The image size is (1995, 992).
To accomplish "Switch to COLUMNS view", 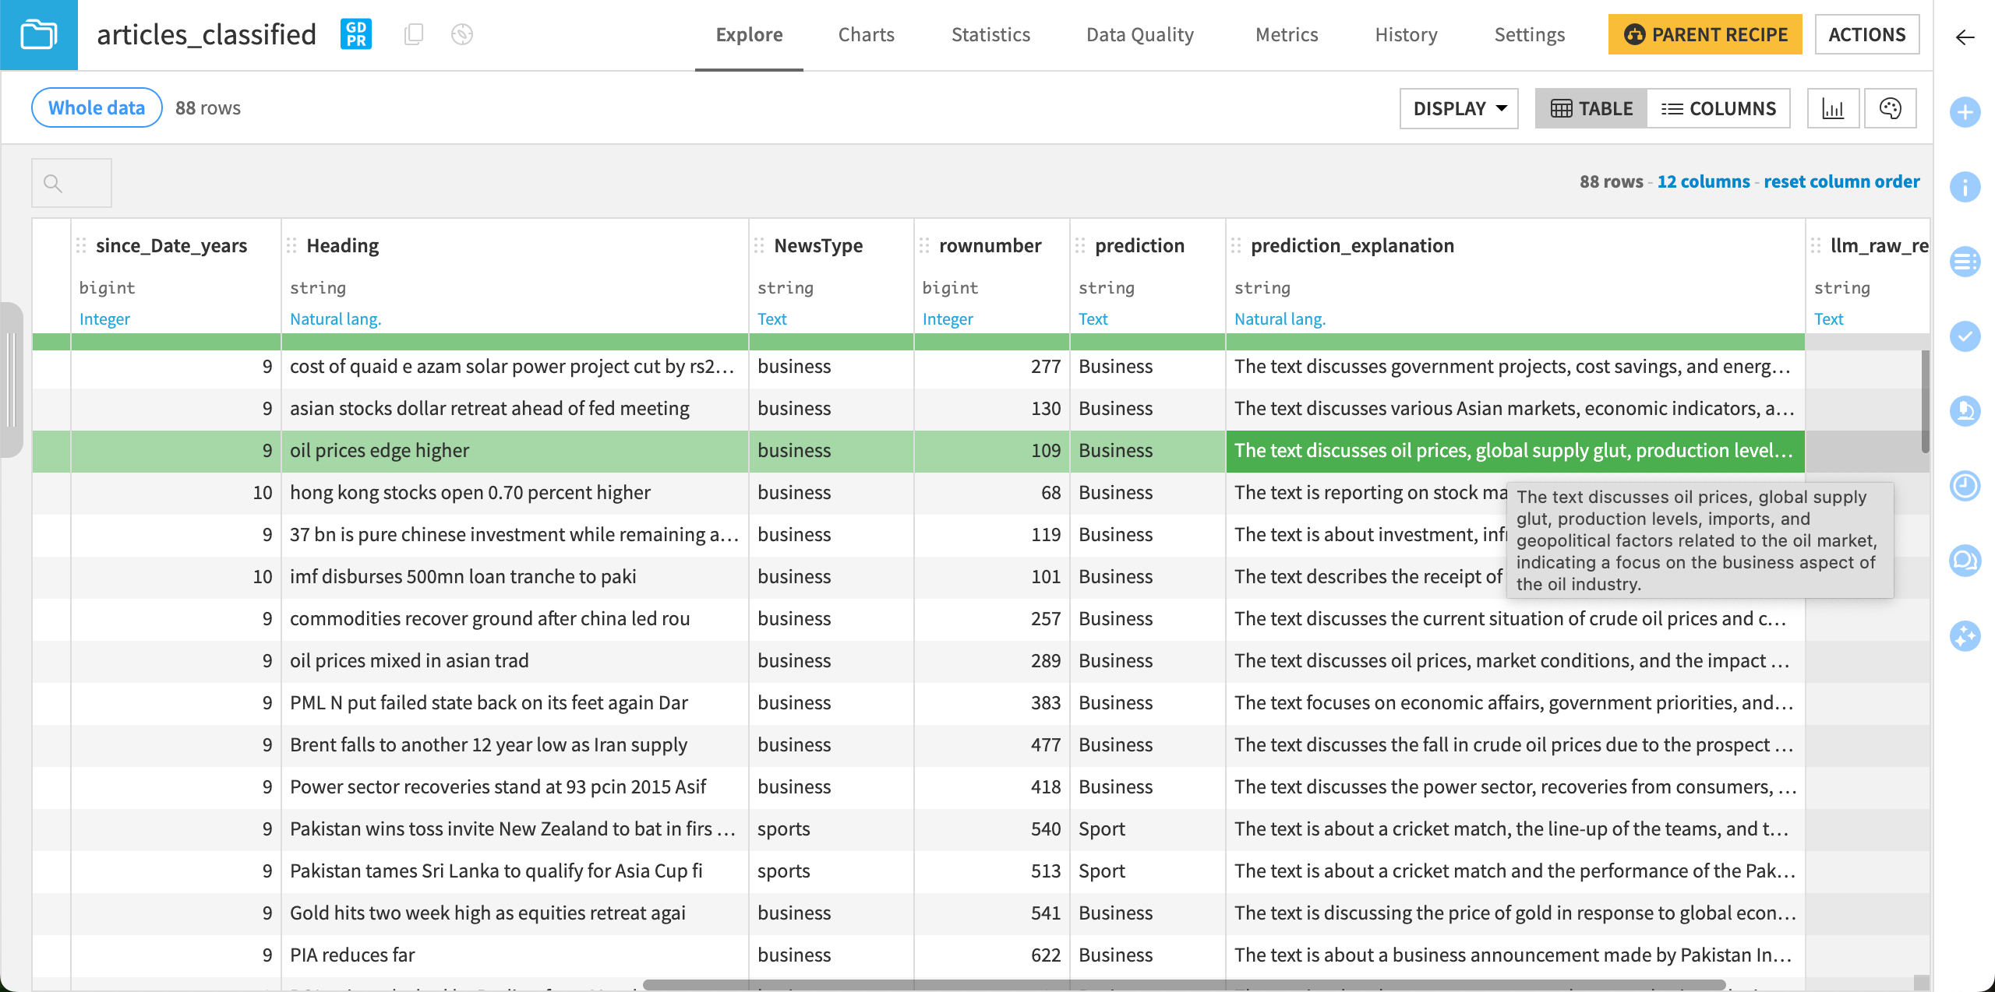I will (x=1719, y=108).
